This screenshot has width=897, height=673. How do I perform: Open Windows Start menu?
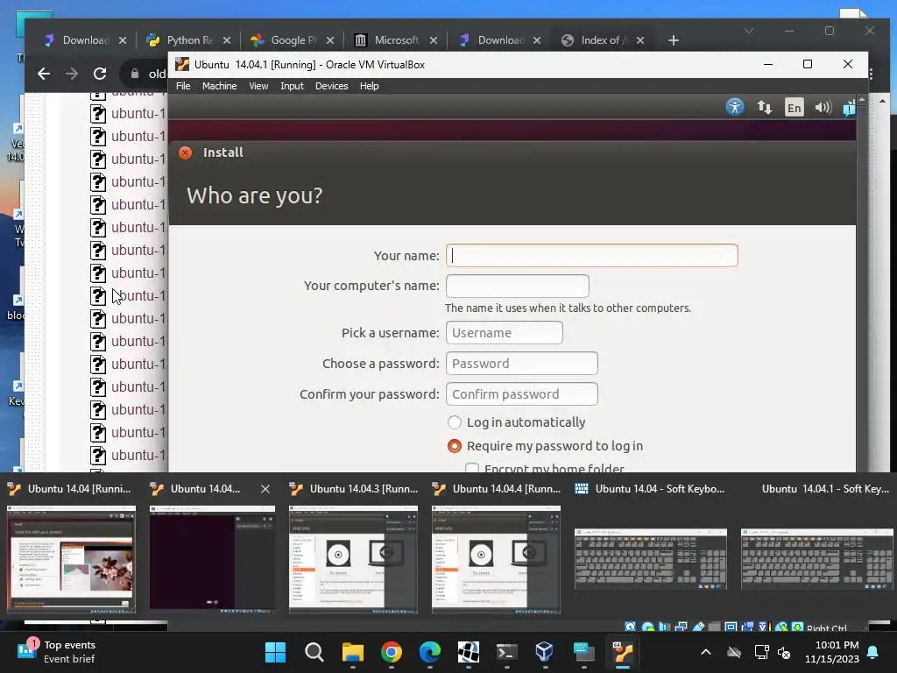tap(275, 652)
